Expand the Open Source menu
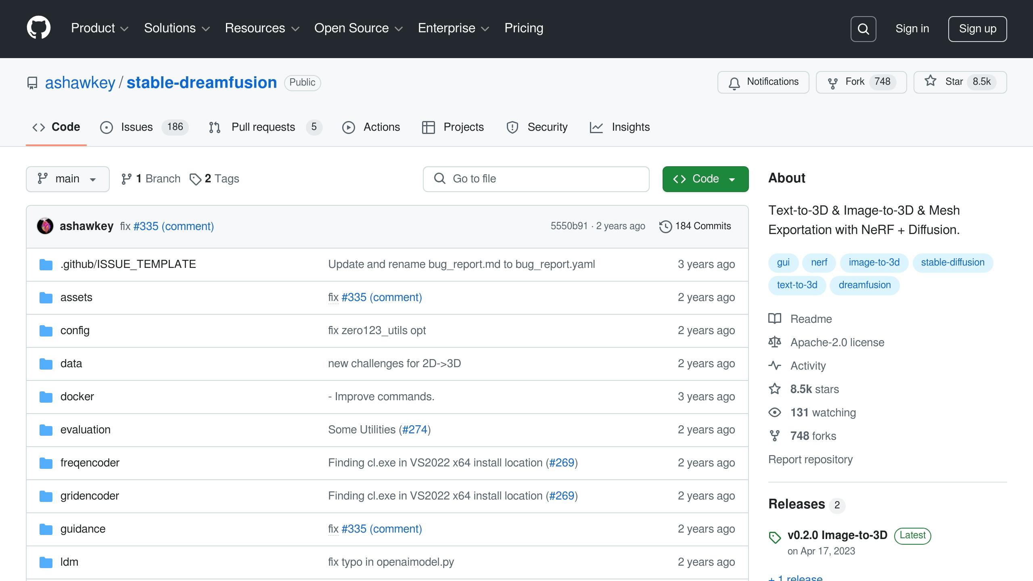The width and height of the screenshot is (1033, 581). coord(359,28)
